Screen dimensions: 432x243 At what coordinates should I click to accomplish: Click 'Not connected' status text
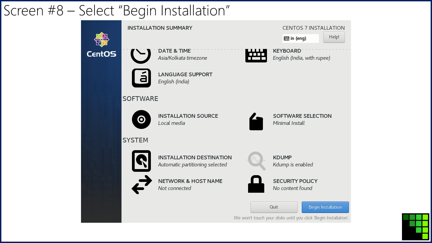pyautogui.click(x=175, y=188)
